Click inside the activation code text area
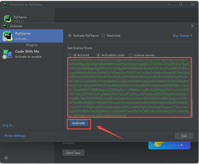Viewport: 199px width, 164px height. click(x=129, y=87)
